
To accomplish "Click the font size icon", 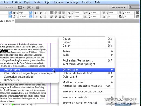I will pos(14,13).
